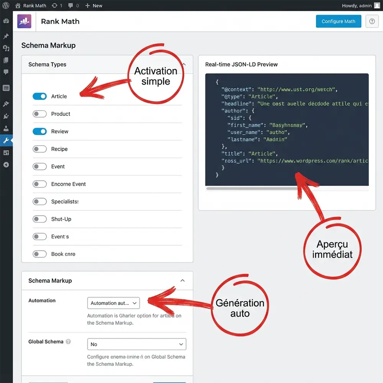Enable the Product schema type

tap(40, 114)
